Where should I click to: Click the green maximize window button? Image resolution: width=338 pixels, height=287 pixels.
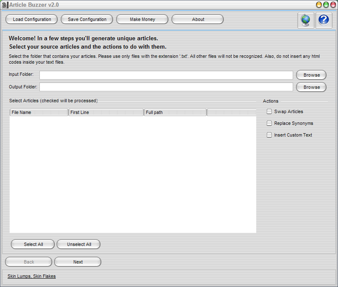pos(326,5)
